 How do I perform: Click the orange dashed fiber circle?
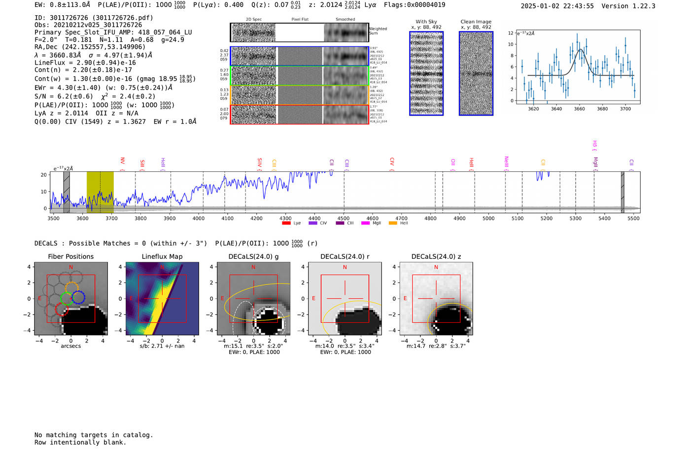coord(72,288)
